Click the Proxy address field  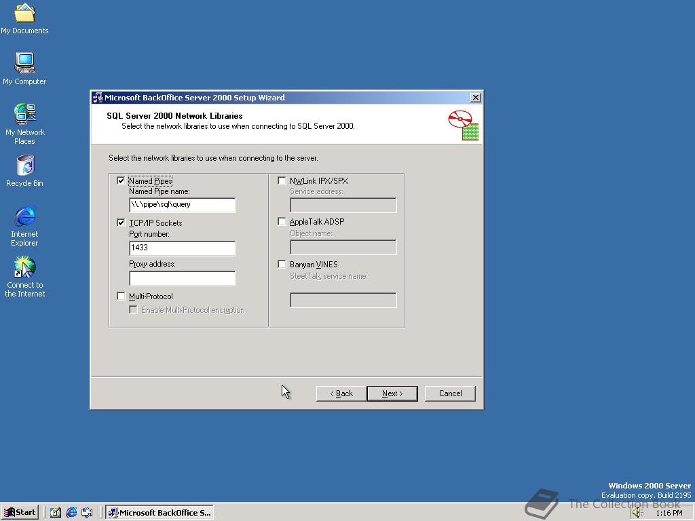(182, 278)
